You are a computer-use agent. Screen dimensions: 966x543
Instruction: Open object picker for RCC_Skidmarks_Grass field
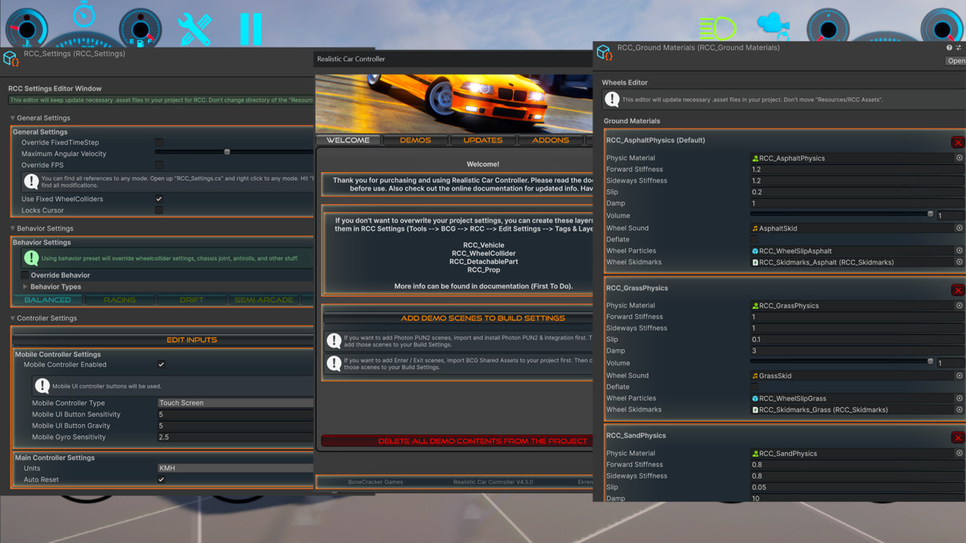(x=959, y=409)
